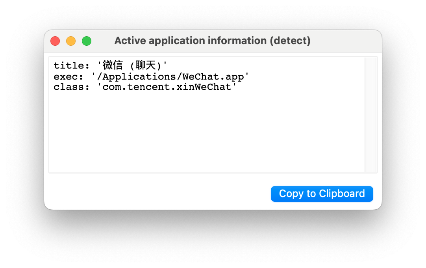426x268 pixels.
Task: Place cursor in the 'title:' label
Action: (69, 65)
